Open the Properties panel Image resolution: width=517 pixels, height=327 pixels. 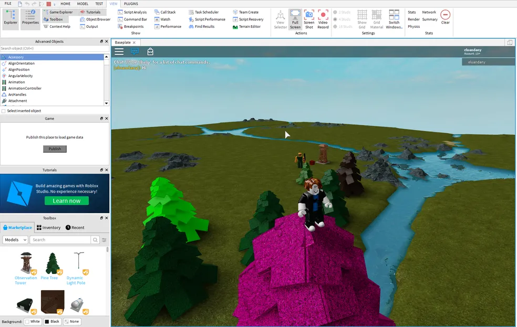click(x=30, y=19)
